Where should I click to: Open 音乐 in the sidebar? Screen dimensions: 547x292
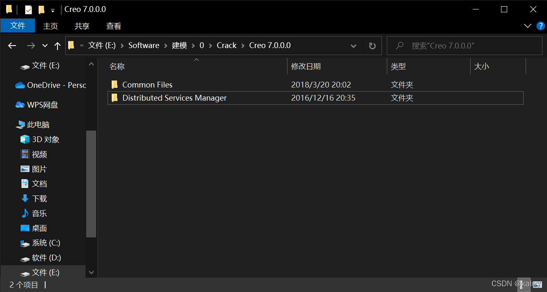[x=34, y=214]
